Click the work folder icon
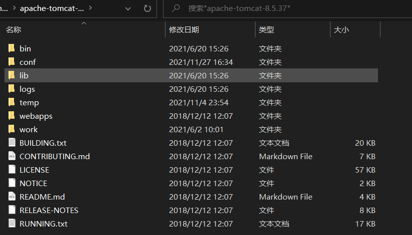This screenshot has height=235, width=412. tap(11, 129)
